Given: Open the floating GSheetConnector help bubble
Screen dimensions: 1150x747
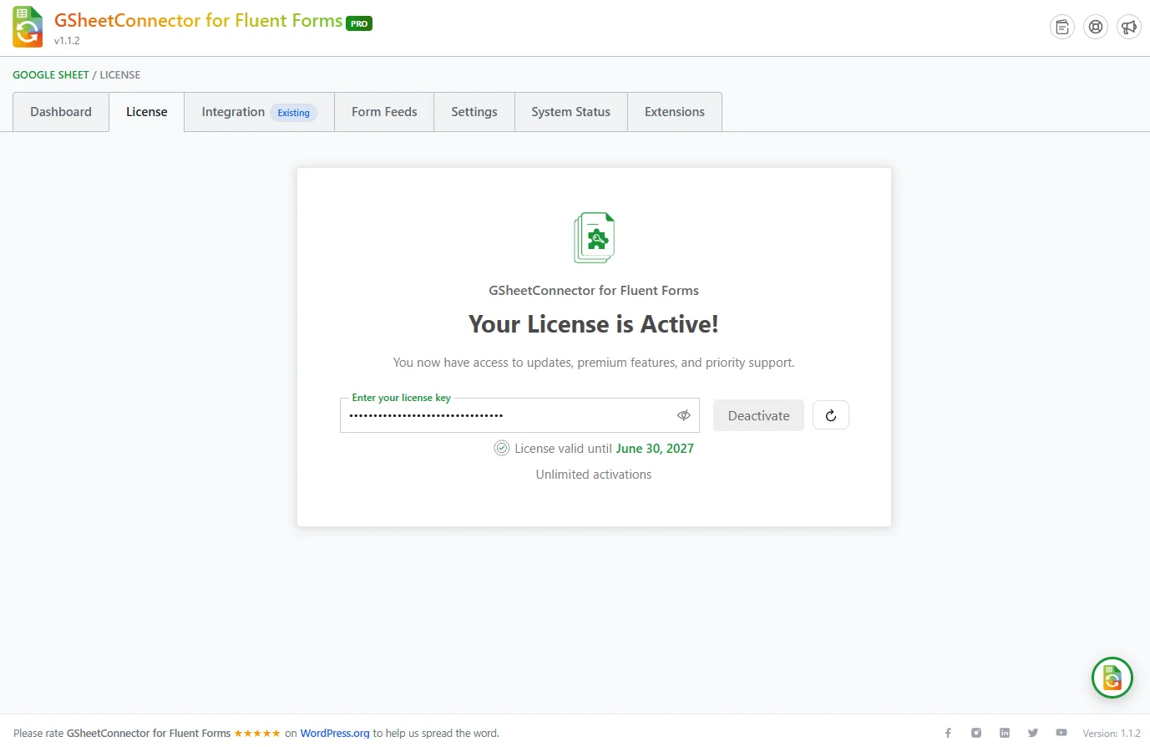Looking at the screenshot, I should point(1112,678).
